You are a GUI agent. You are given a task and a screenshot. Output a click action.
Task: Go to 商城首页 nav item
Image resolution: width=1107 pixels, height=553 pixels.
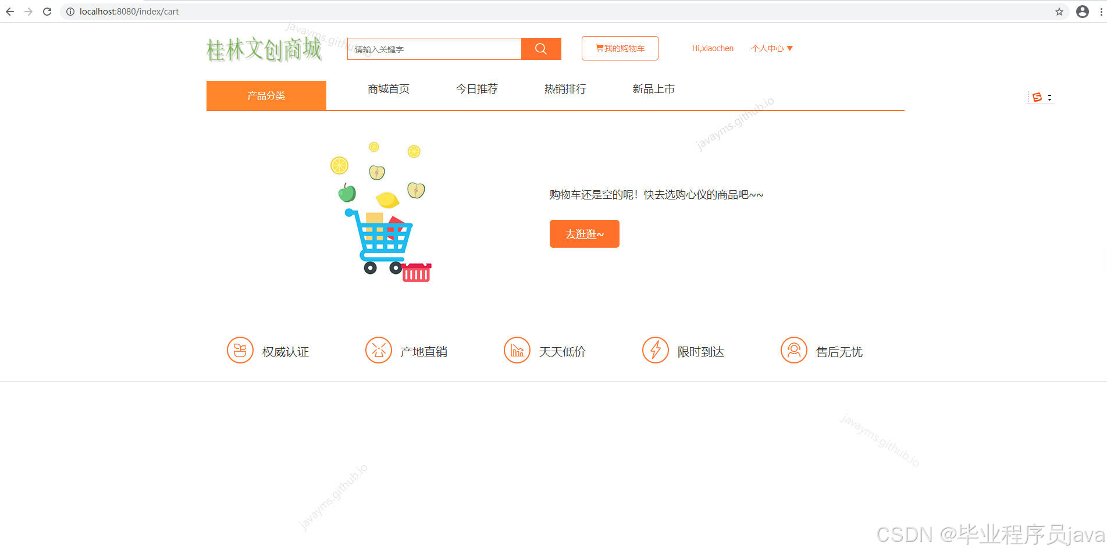[x=389, y=89]
